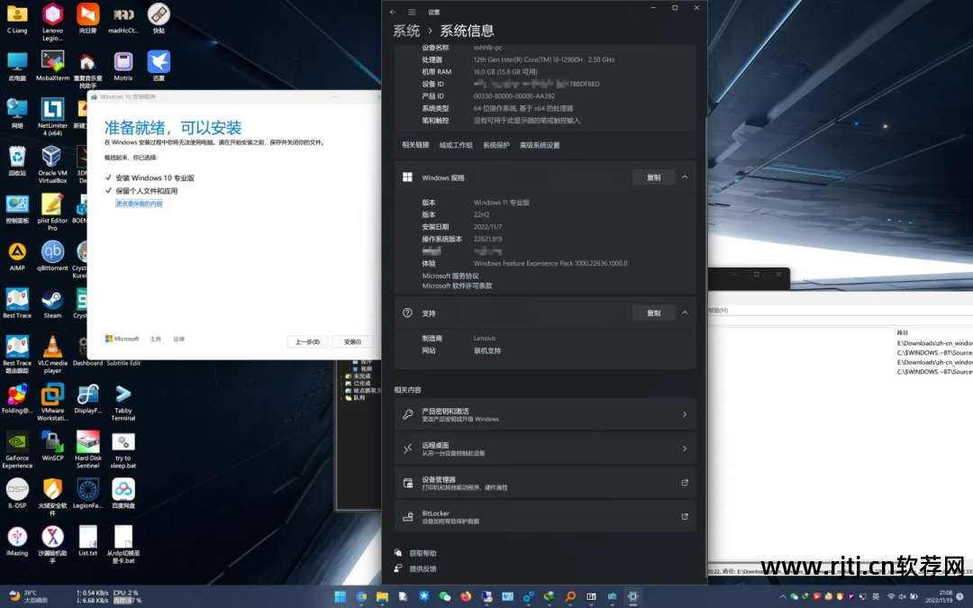973x608 pixels.
Task: Click 法律 link in setup footer
Action: click(178, 339)
